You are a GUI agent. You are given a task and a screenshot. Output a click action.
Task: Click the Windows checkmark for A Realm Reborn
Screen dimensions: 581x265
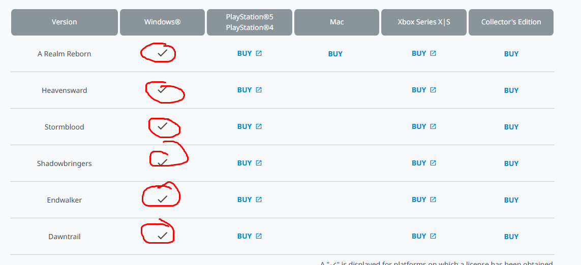tap(163, 53)
